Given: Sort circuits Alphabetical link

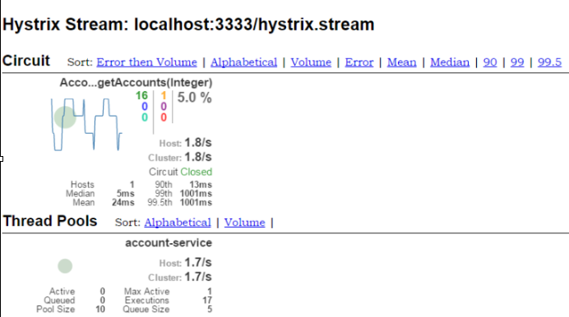Looking at the screenshot, I should [244, 62].
